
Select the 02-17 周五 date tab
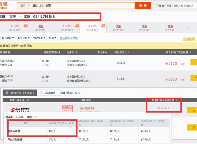[x=93, y=28]
